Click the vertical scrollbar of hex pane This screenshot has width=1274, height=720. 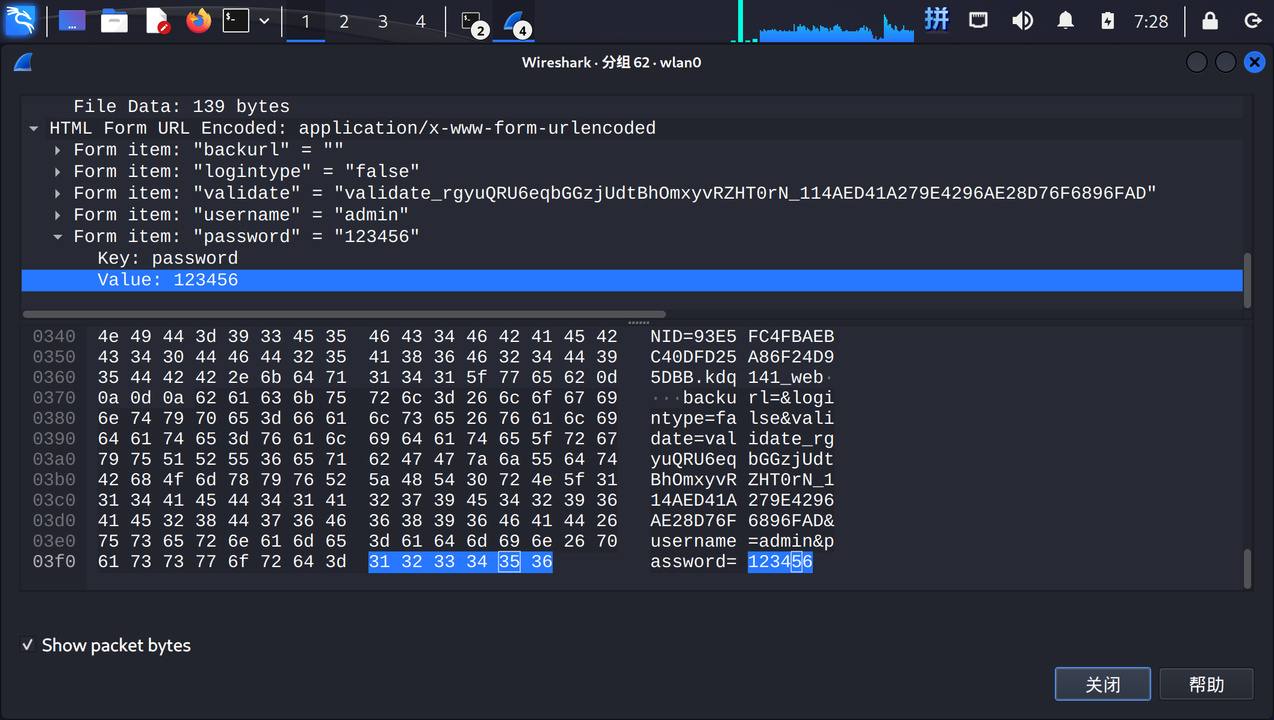1248,569
